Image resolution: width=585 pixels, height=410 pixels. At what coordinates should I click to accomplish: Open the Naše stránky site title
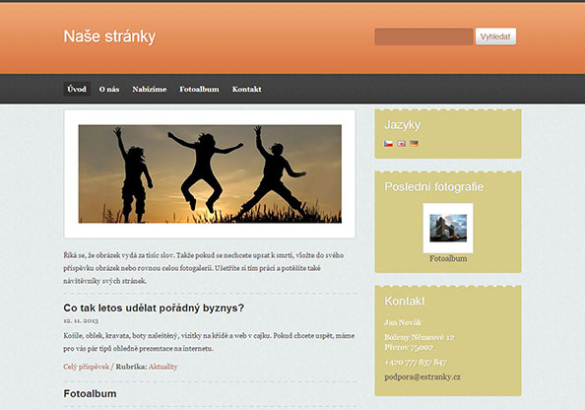pos(109,36)
